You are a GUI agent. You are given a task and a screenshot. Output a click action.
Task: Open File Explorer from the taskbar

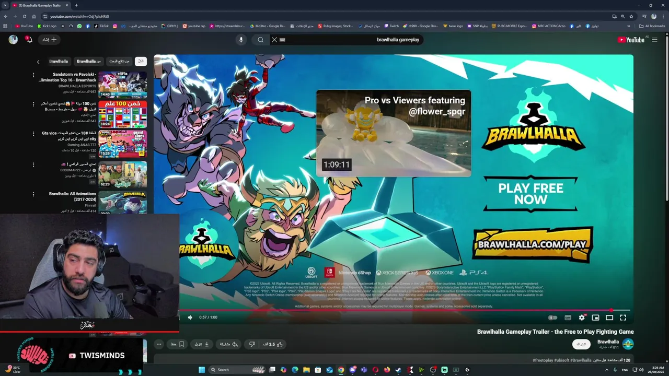(306, 370)
